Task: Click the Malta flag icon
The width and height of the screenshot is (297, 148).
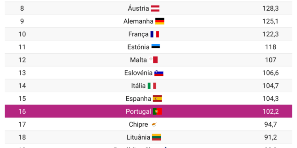Action: click(x=153, y=60)
